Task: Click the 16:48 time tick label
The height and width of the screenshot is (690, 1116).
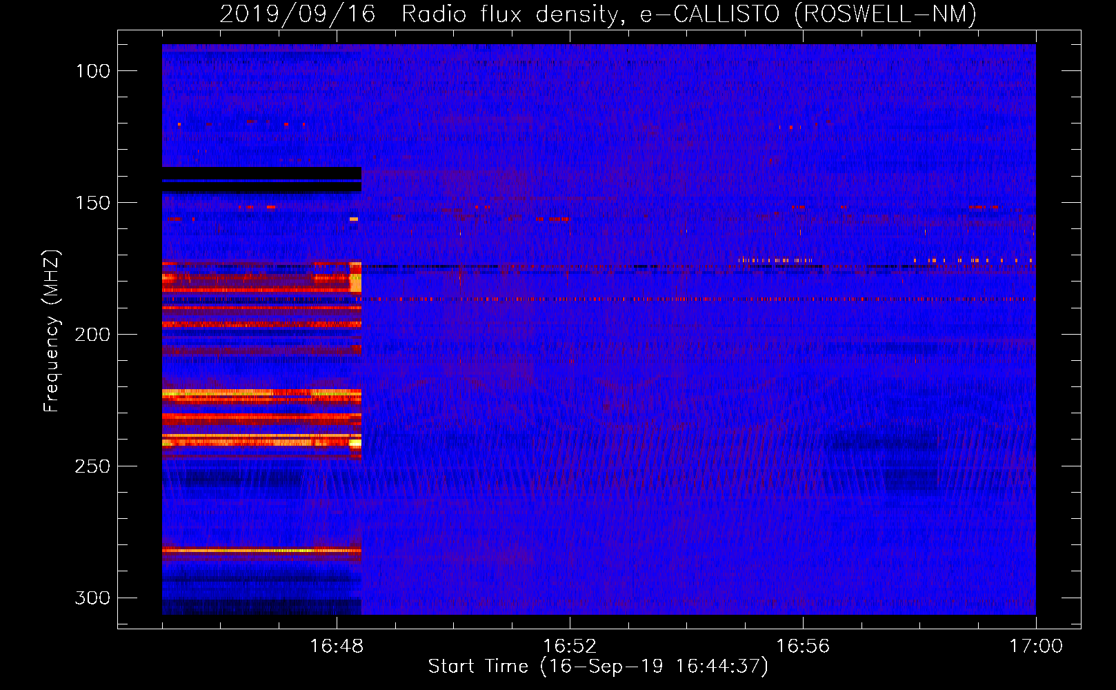Action: pyautogui.click(x=337, y=647)
